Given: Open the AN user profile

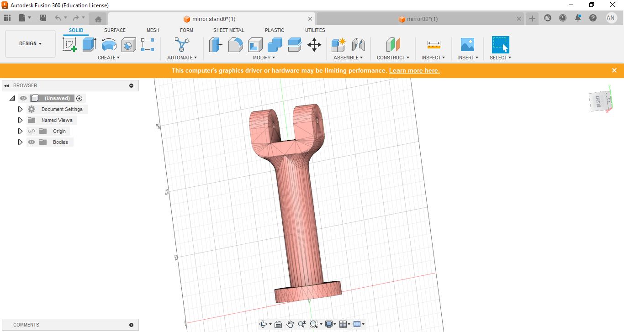Looking at the screenshot, I should point(611,18).
